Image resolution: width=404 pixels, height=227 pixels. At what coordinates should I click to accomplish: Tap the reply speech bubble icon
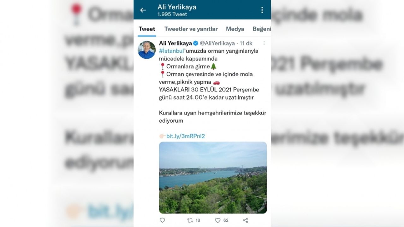(x=162, y=220)
